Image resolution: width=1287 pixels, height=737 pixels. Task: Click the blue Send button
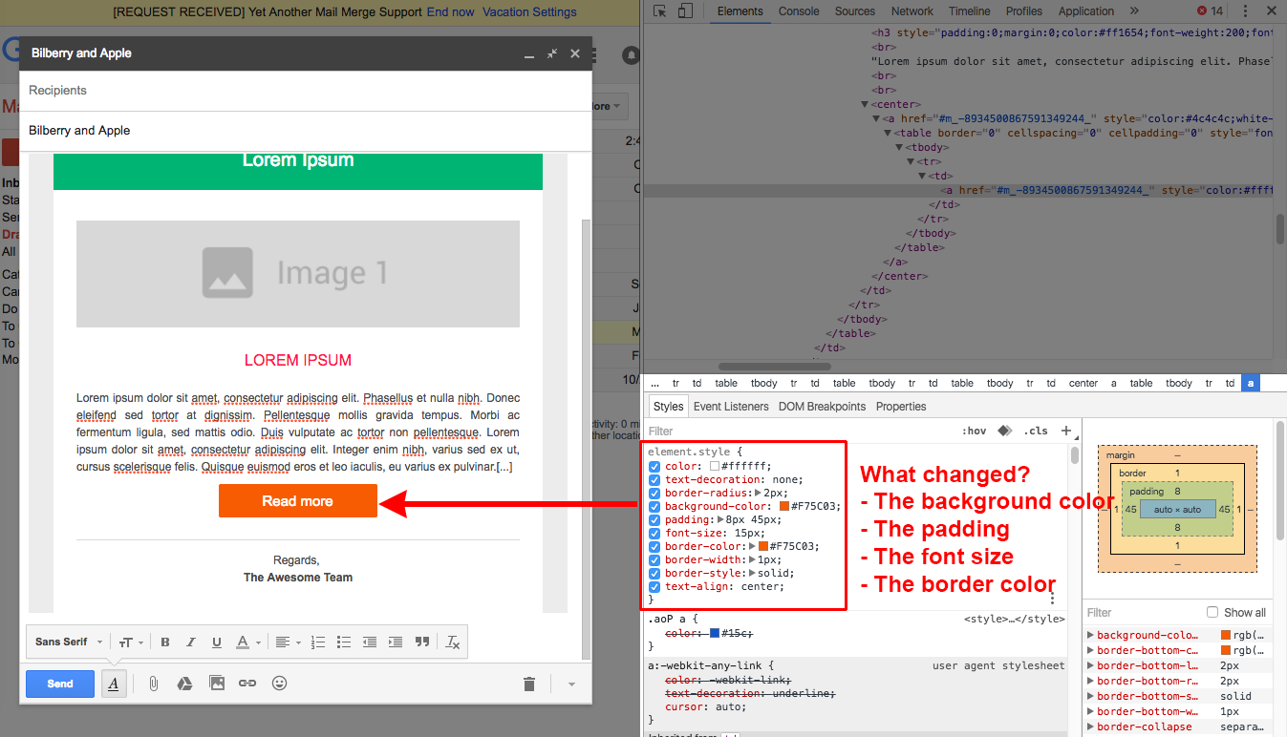coord(60,684)
